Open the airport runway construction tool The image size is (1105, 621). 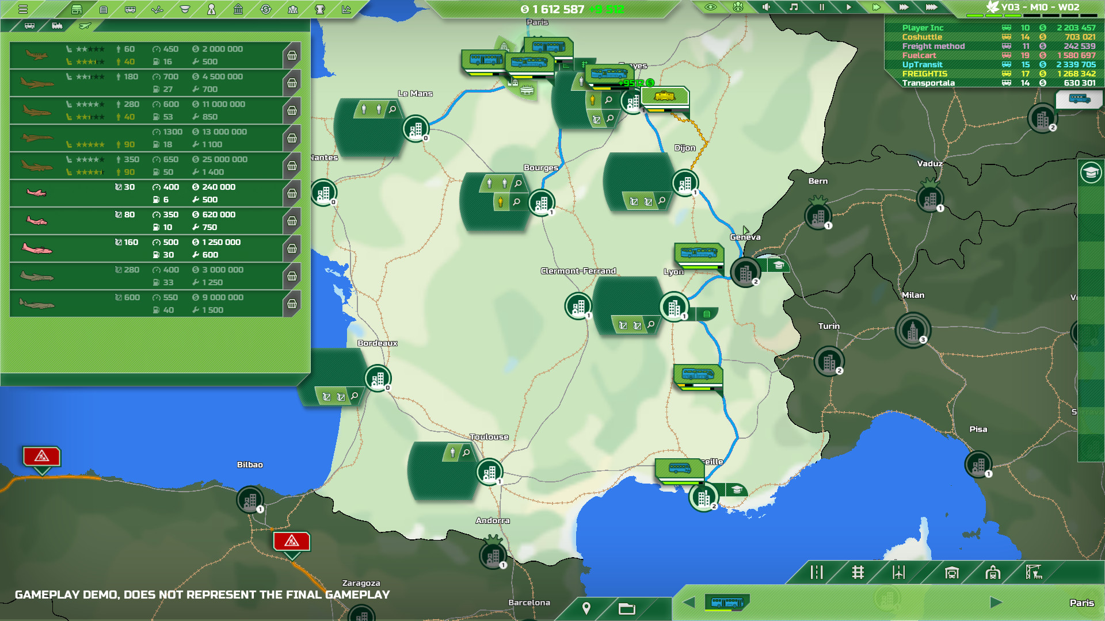[x=898, y=573]
